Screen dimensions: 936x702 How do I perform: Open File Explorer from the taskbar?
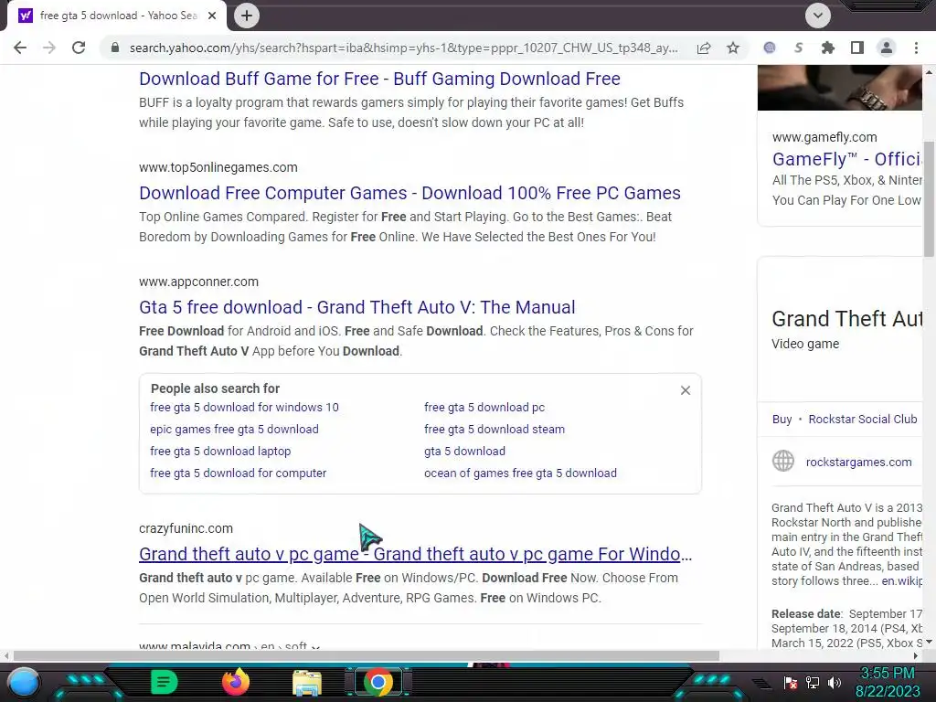point(307,683)
